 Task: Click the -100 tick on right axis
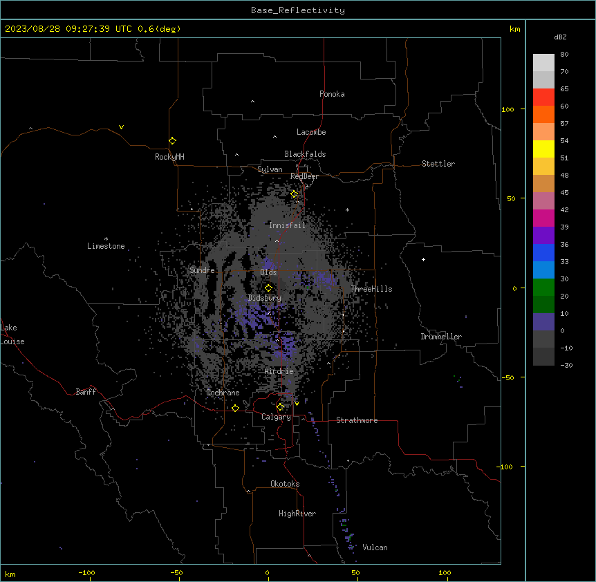click(505, 467)
